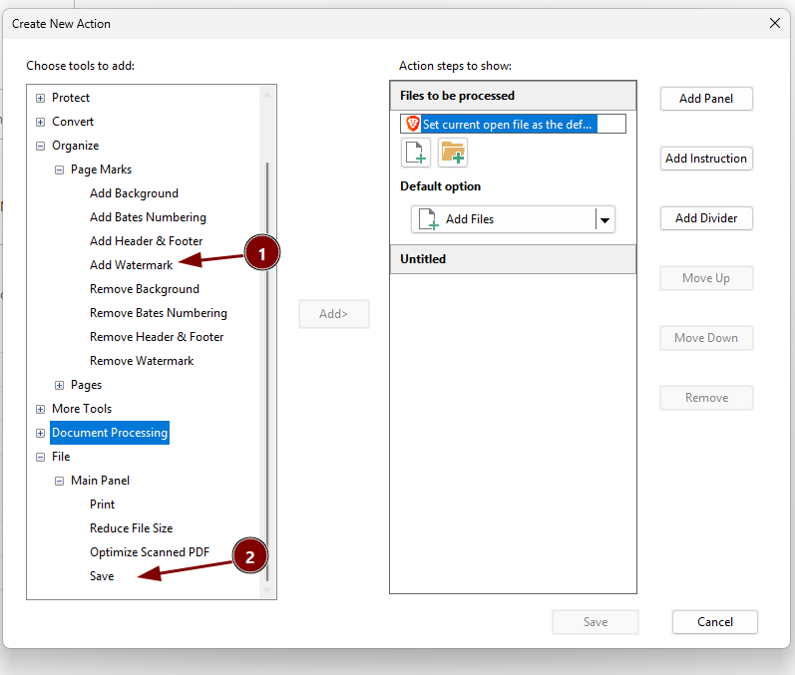Screen dimensions: 795x675
Task: Click the Remove button
Action: point(706,397)
